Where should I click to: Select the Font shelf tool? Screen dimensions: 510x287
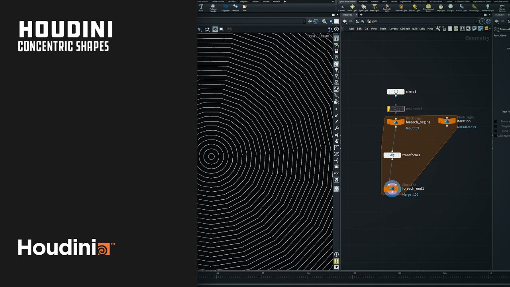coord(201,7)
